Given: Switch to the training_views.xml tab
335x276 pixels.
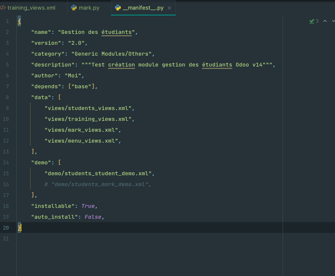Looking at the screenshot, I should pyautogui.click(x=31, y=8).
